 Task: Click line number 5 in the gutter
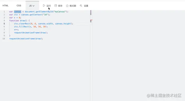[4, 24]
